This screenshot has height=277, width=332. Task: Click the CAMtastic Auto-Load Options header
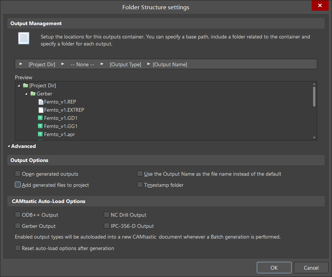point(166,201)
